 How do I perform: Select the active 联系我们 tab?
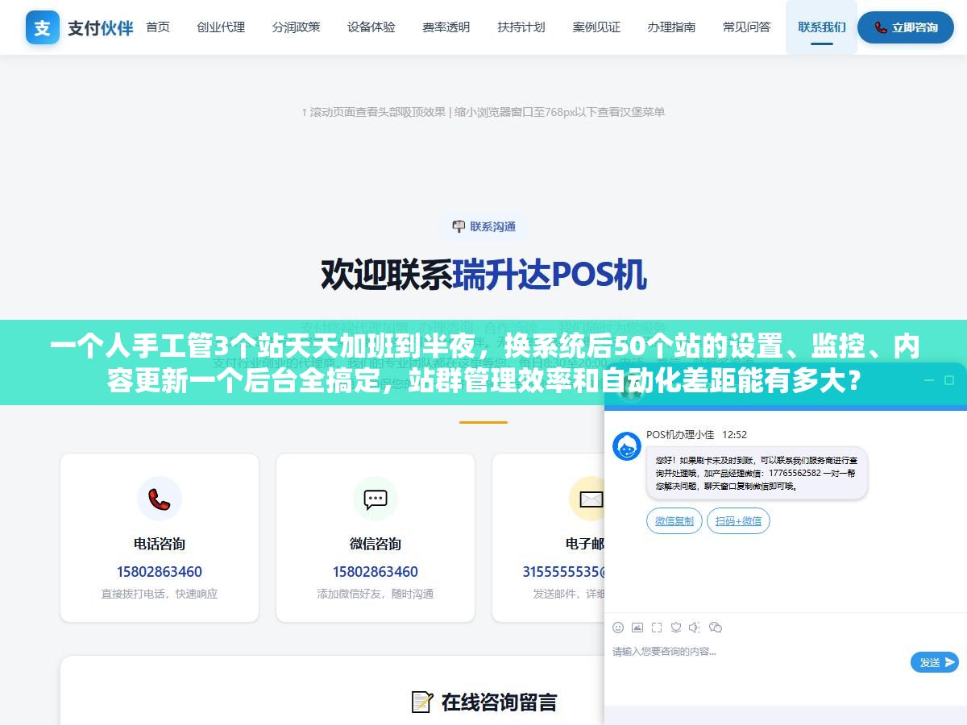[822, 27]
